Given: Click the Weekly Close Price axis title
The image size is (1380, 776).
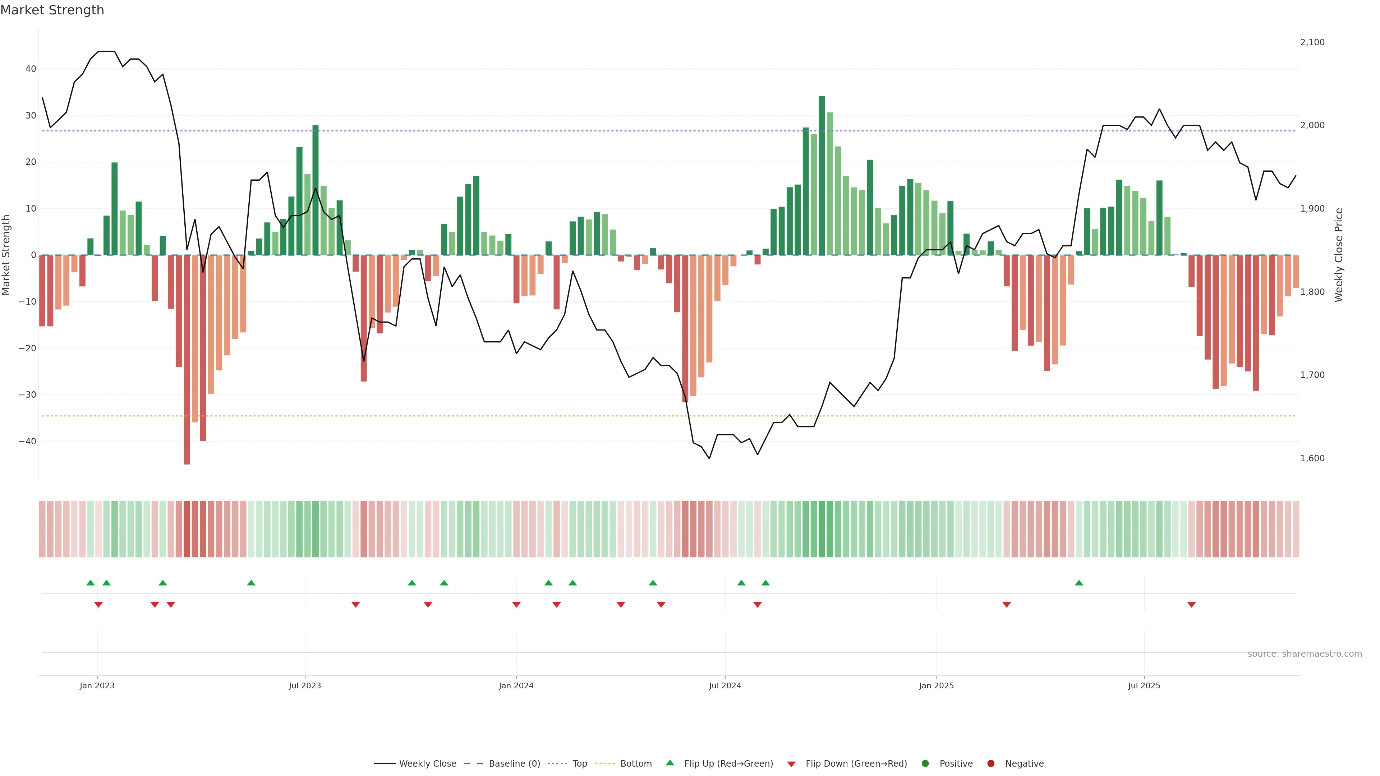Looking at the screenshot, I should pos(1339,255).
